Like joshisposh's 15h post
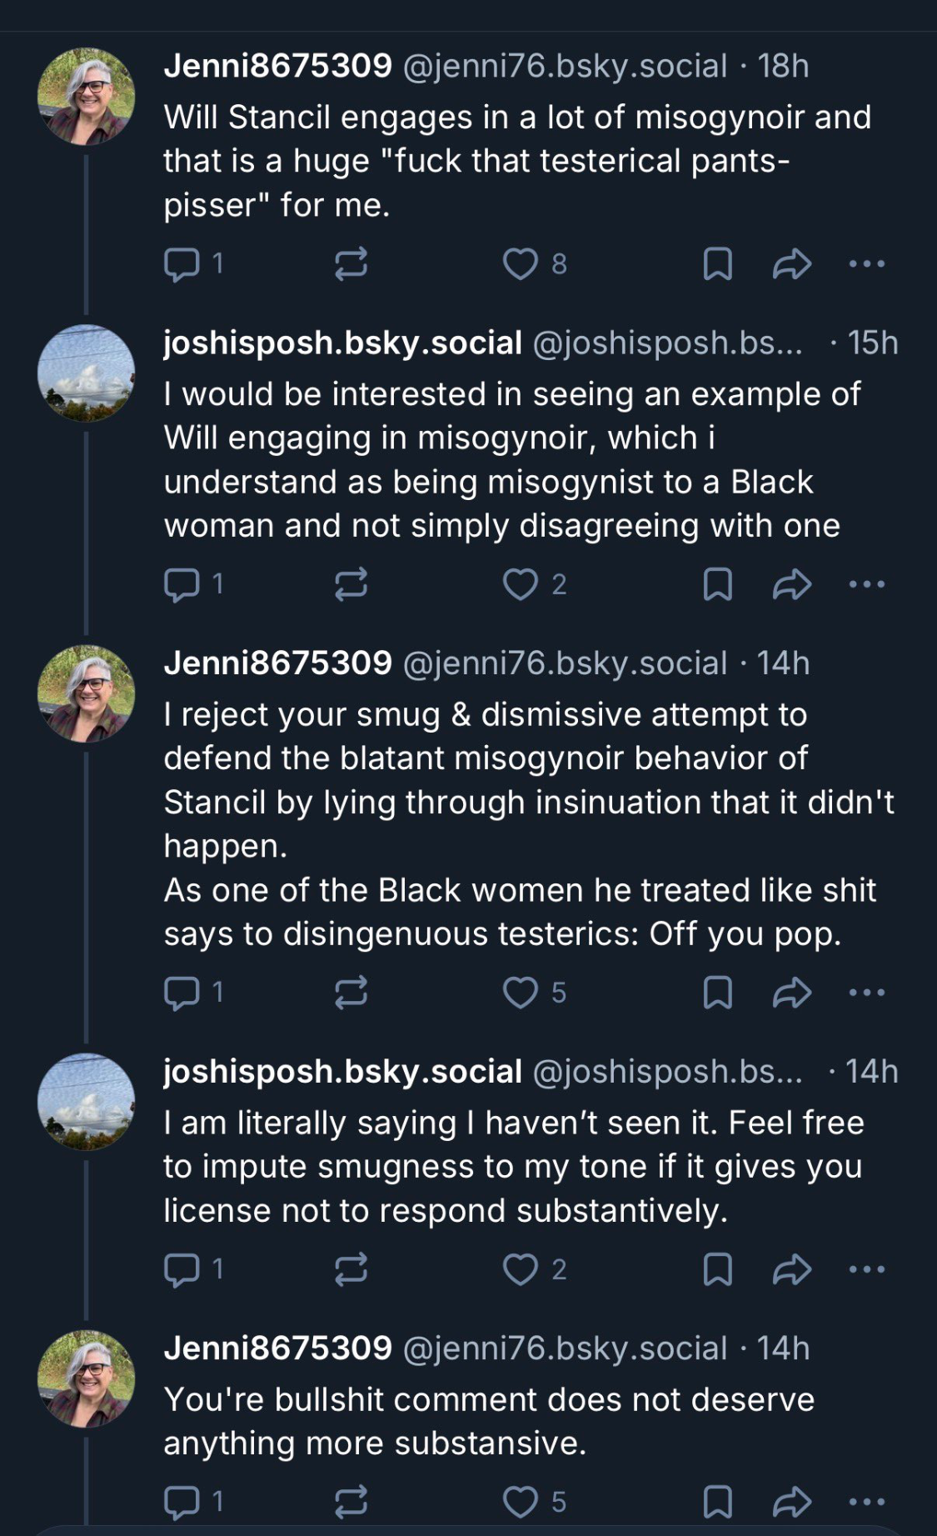Image resolution: width=937 pixels, height=1536 pixels. coord(521,584)
